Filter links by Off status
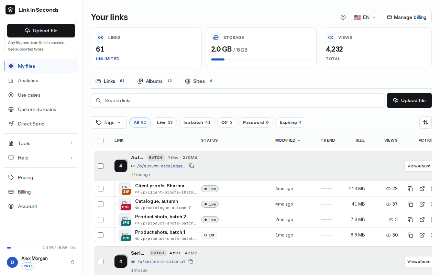 pos(227,122)
